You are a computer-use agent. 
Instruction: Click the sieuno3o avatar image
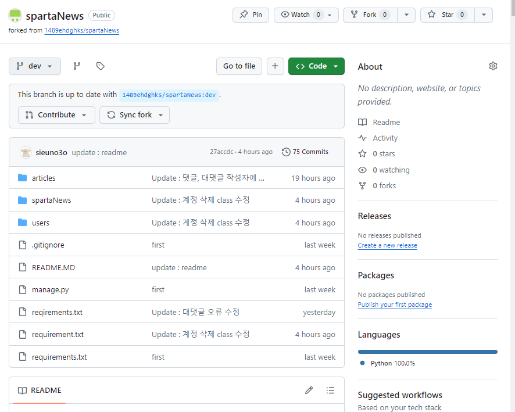pyautogui.click(x=26, y=152)
